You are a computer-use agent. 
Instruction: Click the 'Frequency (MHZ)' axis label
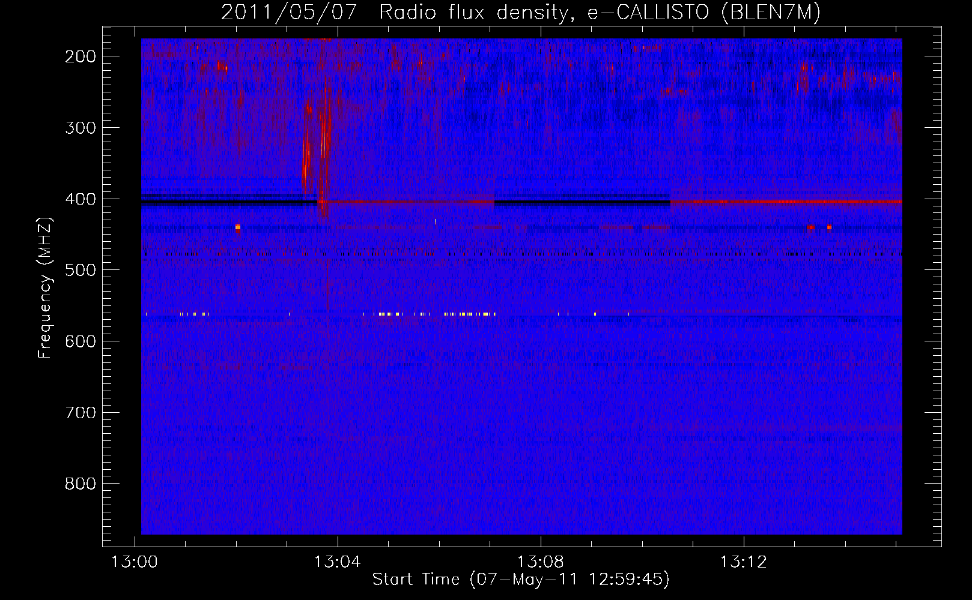click(x=45, y=287)
